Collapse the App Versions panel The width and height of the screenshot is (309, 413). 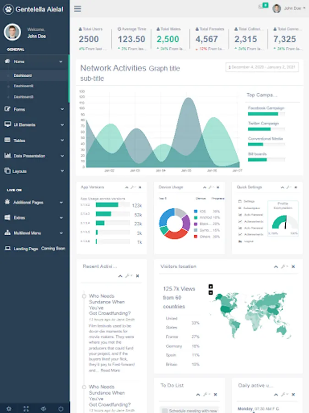click(127, 188)
